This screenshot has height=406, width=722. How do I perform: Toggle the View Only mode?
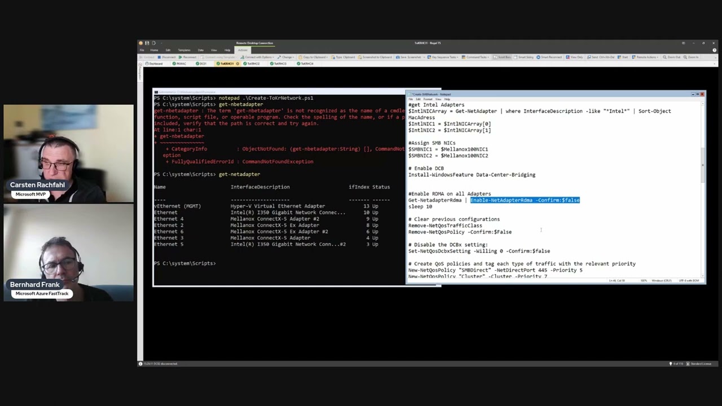coord(575,57)
